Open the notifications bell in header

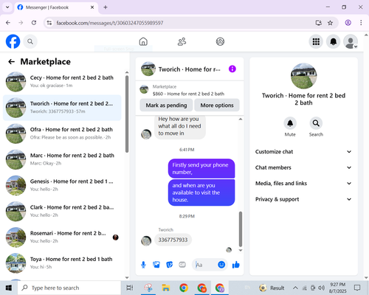(x=333, y=41)
